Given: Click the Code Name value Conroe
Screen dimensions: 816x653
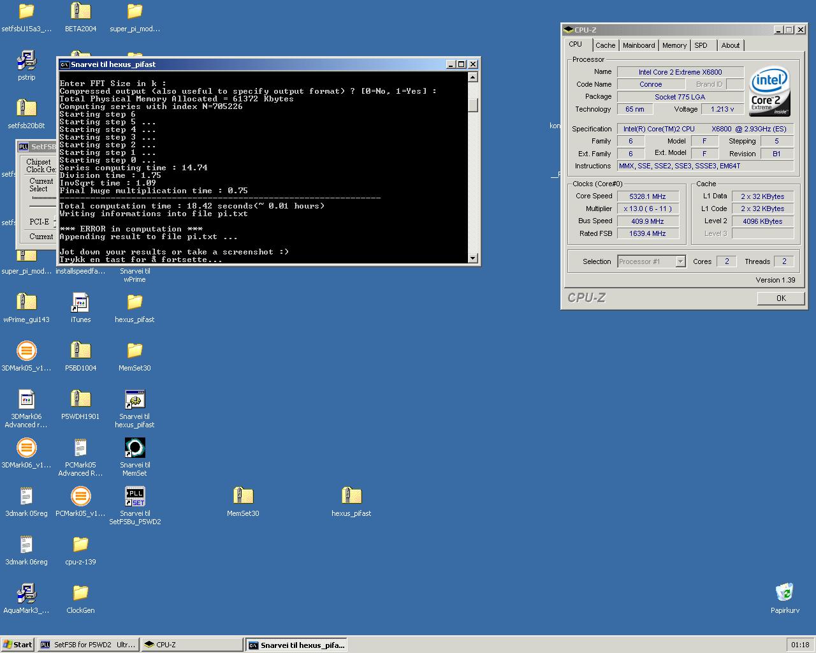Looking at the screenshot, I should click(651, 84).
